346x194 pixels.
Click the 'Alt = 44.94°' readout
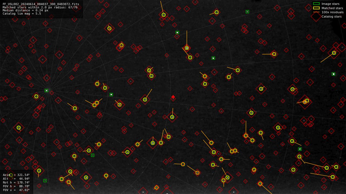tap(16, 179)
